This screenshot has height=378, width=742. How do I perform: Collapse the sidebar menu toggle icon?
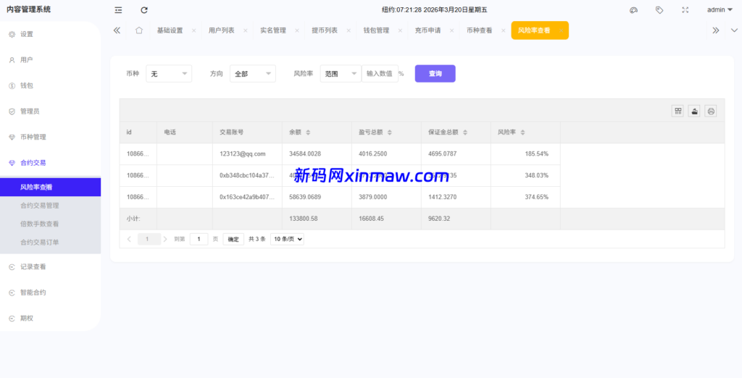tap(118, 10)
